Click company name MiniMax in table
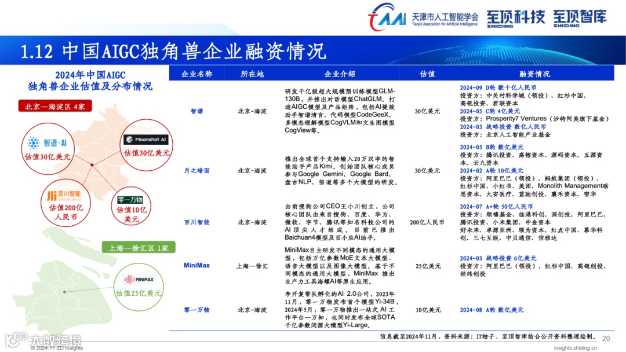 coord(197,266)
